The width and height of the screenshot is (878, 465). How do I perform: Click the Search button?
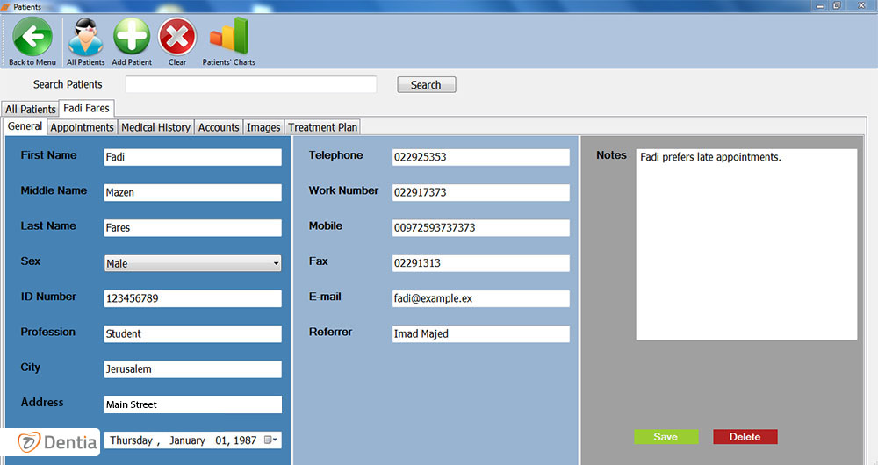tap(426, 85)
